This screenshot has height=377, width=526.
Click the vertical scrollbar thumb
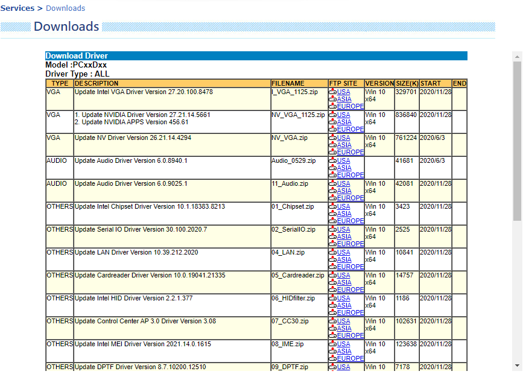(517, 141)
